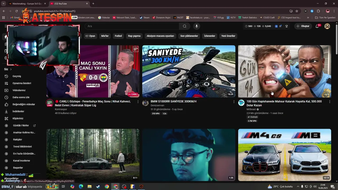Expand the system tray hidden icons chevron

point(298,187)
